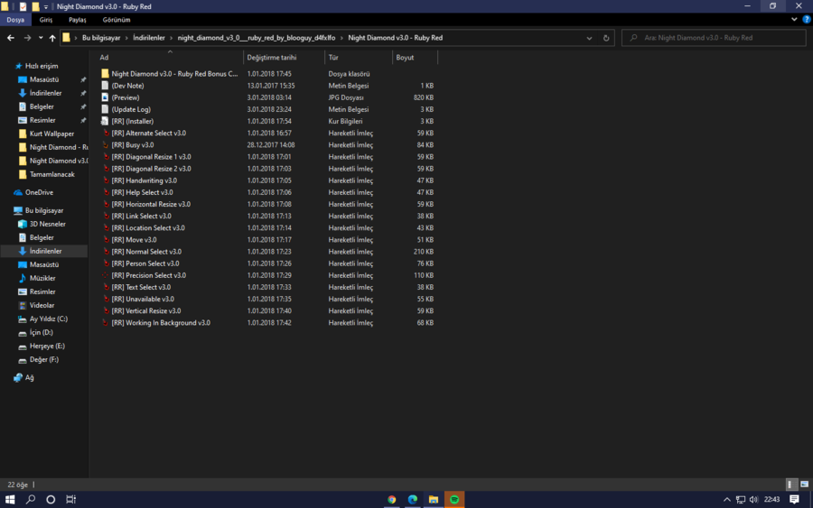Open OneDrive in sidebar

39,192
